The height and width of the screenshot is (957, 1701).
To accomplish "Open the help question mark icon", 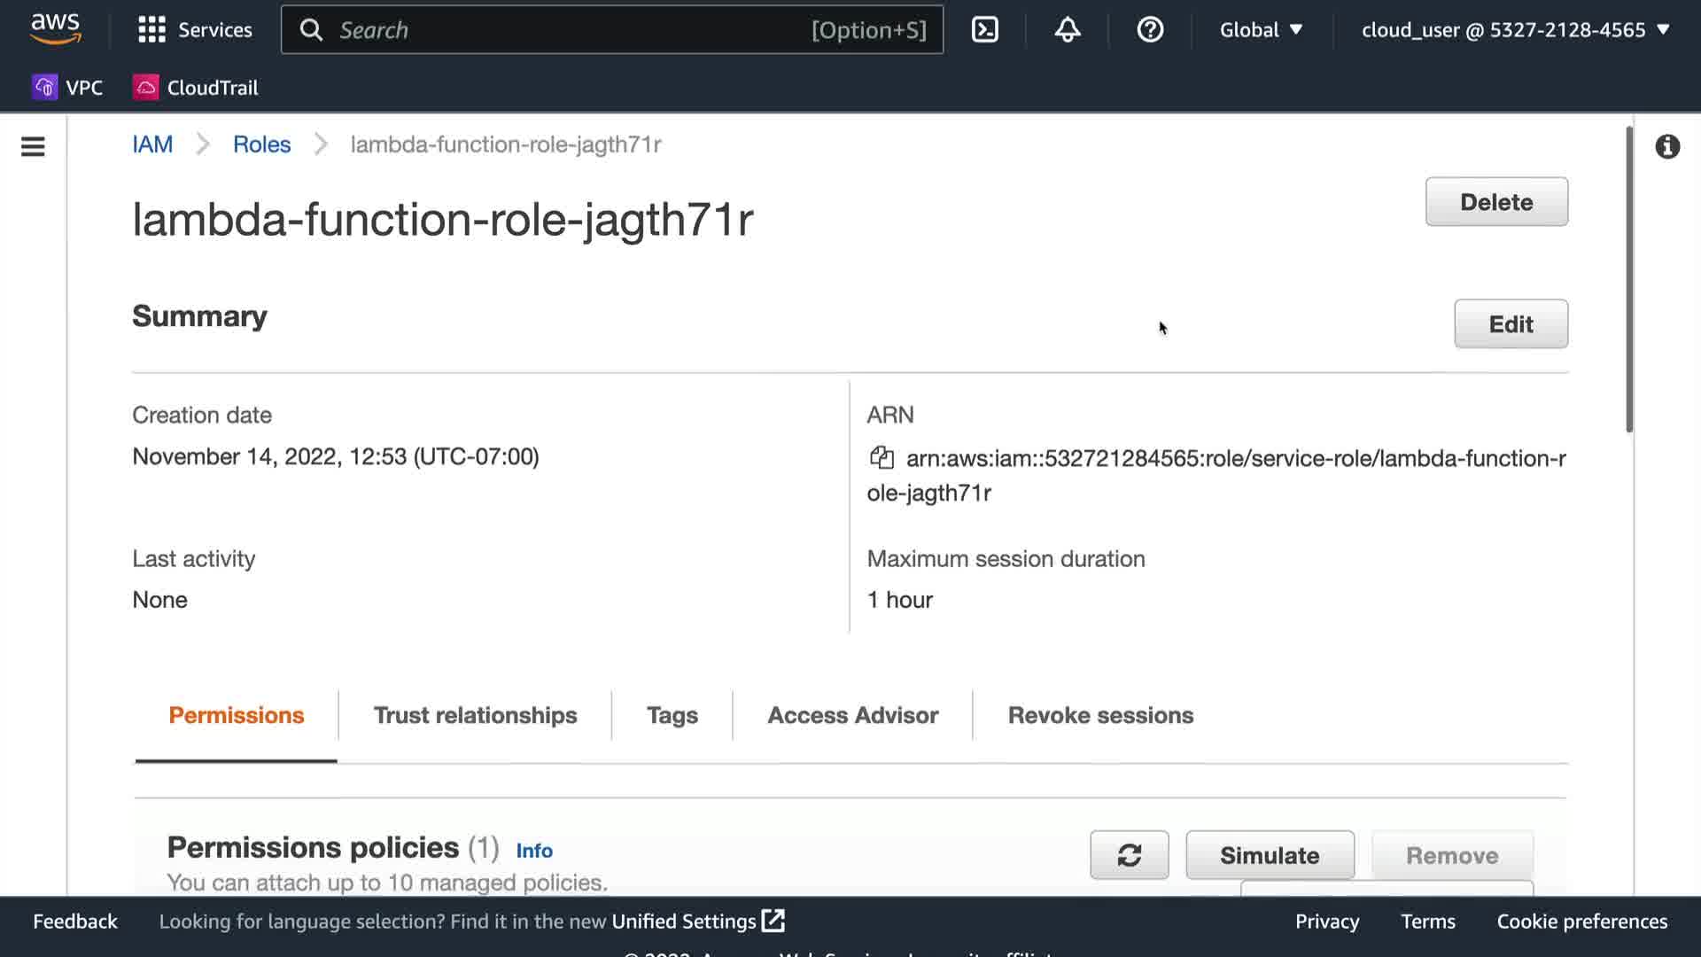I will point(1149,29).
